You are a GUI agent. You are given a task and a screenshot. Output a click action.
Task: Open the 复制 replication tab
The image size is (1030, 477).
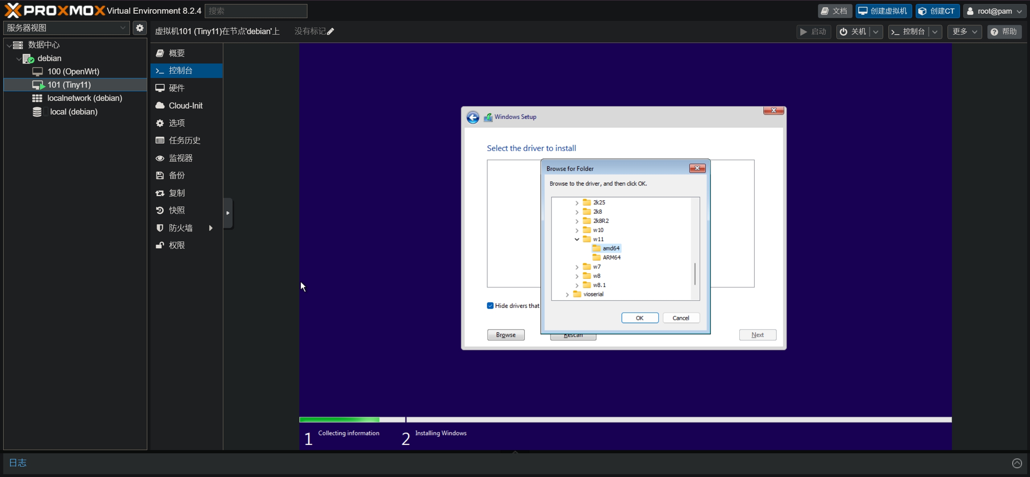[x=186, y=193]
